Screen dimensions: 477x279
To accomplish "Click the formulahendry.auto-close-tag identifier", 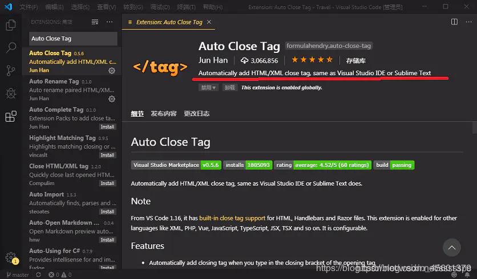I will coord(329,46).
